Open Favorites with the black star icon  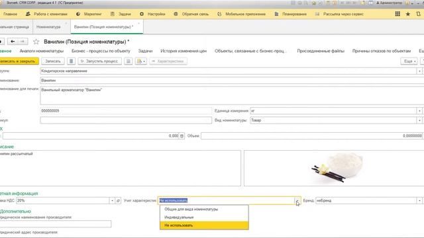(x=408, y=14)
